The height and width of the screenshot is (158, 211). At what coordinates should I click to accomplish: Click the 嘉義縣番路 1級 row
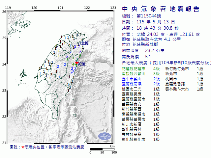point(184,84)
